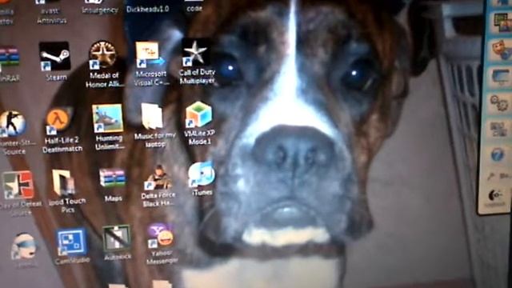
Task: Open the photo gallery icon in sidebar
Action: (x=502, y=23)
